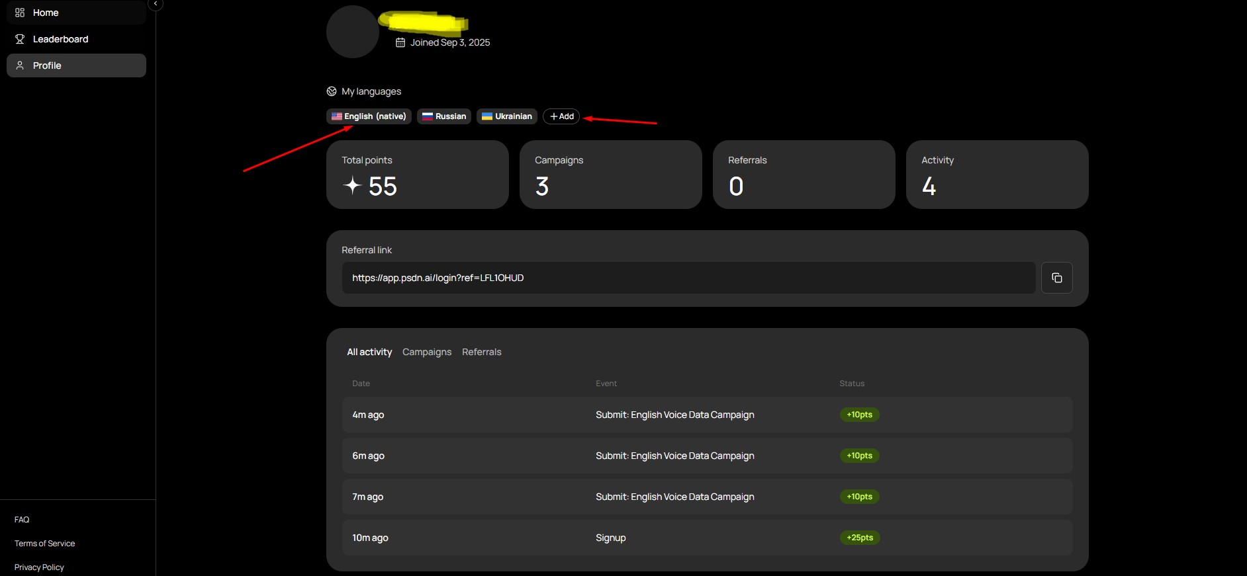Click the Profile person icon
This screenshot has height=576, width=1247.
click(x=20, y=65)
